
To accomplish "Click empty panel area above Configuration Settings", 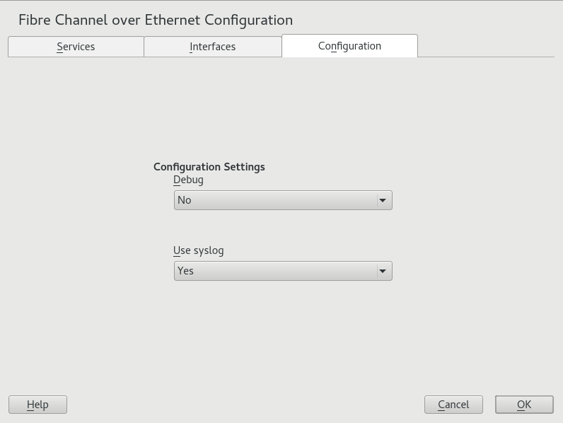I will (x=283, y=106).
